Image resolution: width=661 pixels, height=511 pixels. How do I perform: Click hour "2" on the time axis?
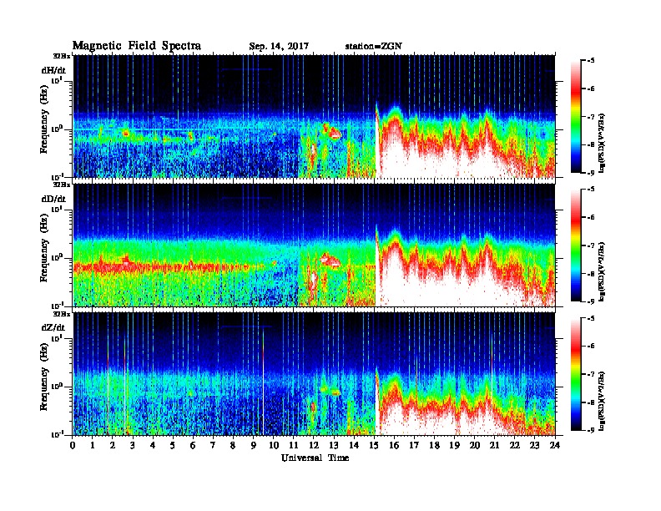[x=113, y=445]
